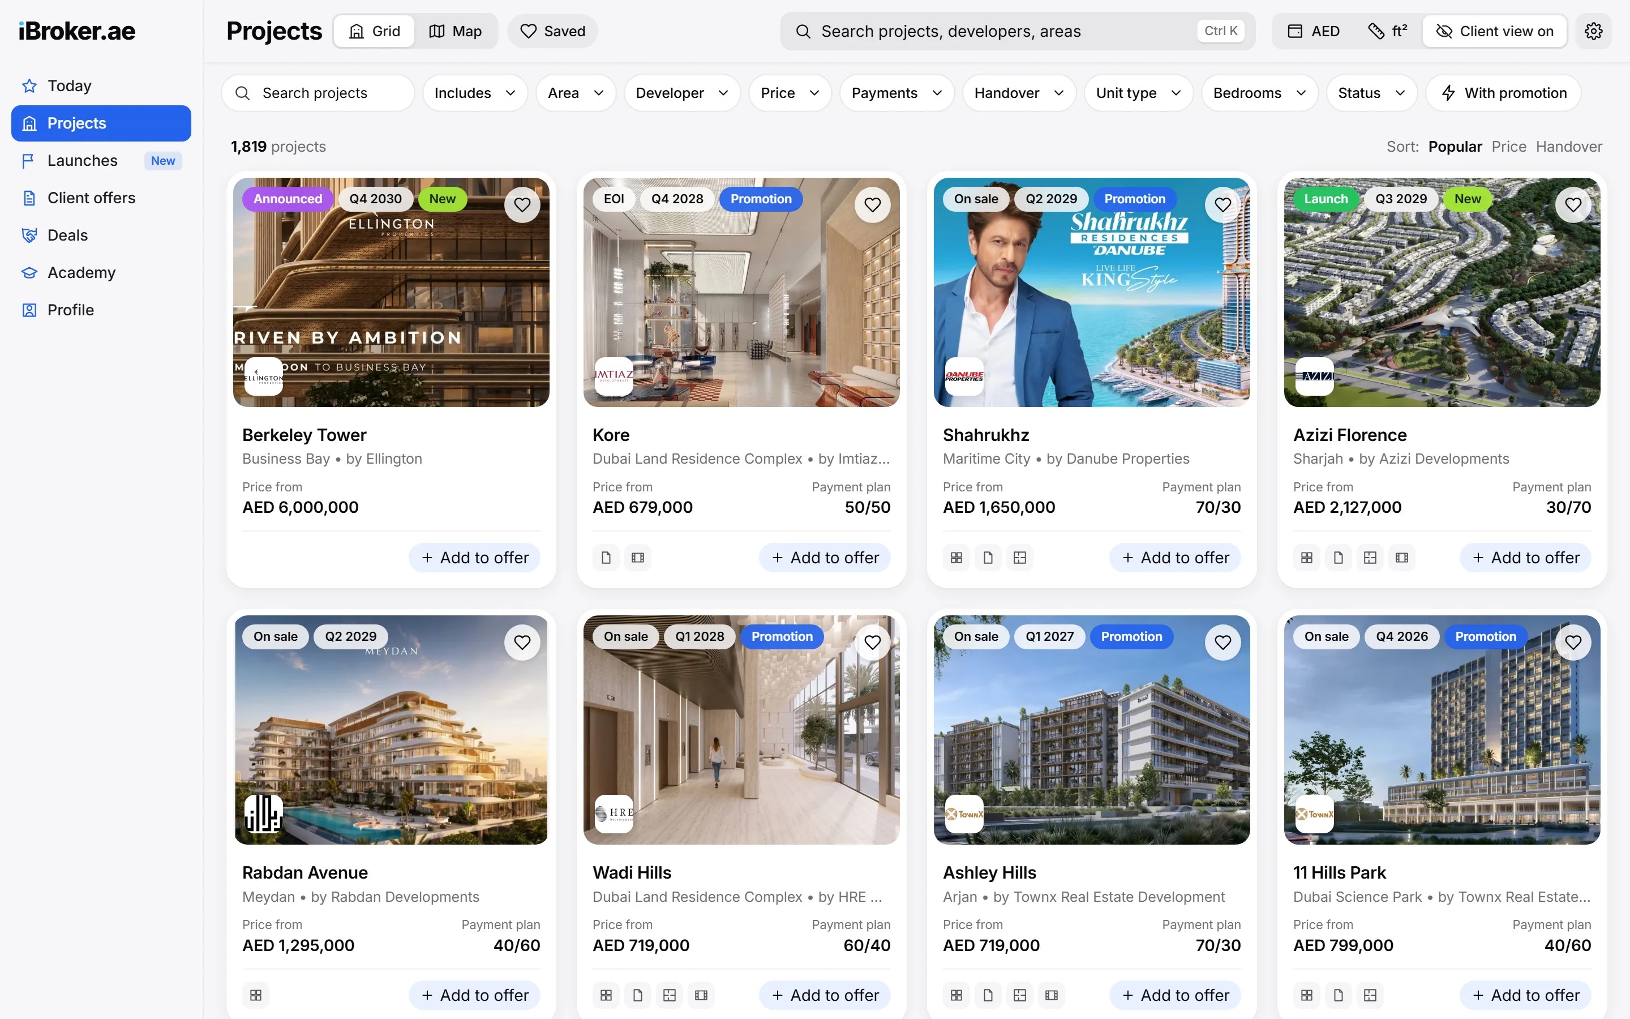Image resolution: width=1630 pixels, height=1019 pixels.
Task: Click the heart on Rabdan Avenue card
Action: [x=522, y=643]
